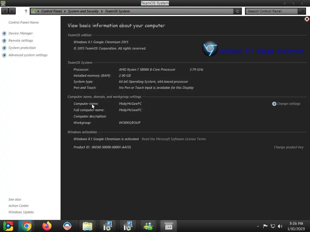
Task: Click the shield icon beside System protection
Action: (4, 48)
